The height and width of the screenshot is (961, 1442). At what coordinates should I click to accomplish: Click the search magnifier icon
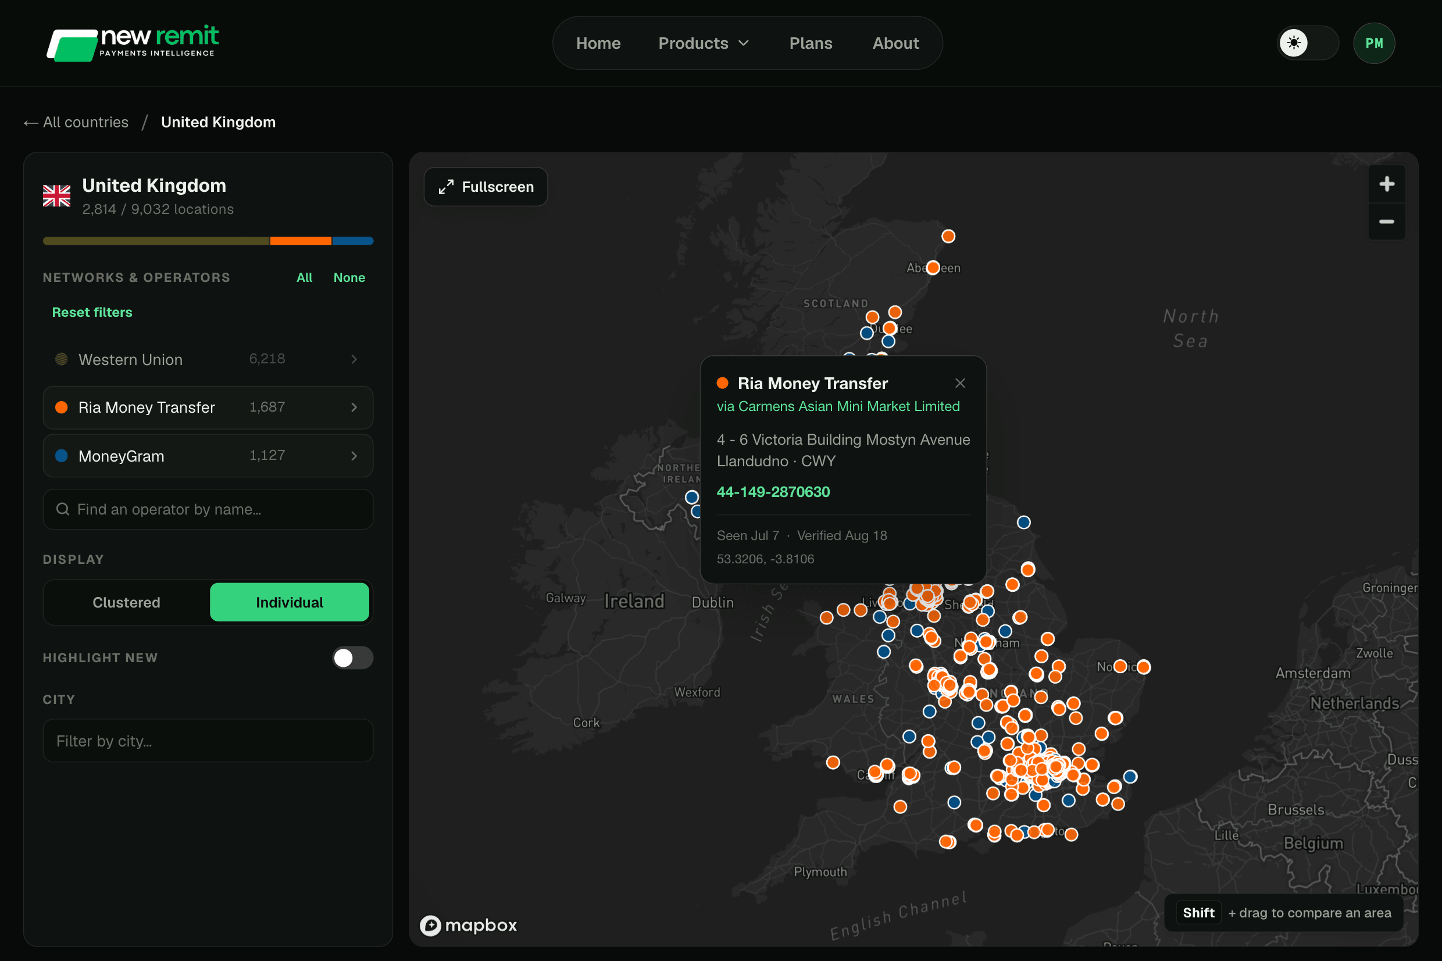pos(63,509)
